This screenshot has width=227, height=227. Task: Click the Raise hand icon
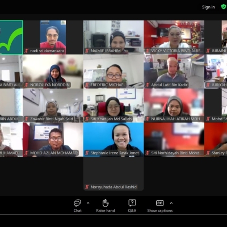[106, 203]
